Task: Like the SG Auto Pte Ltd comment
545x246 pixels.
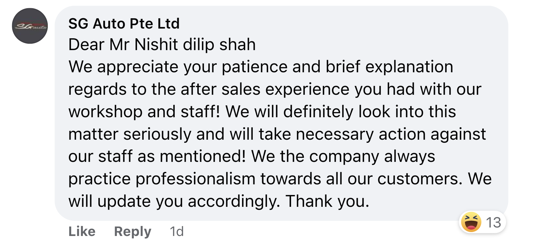Action: coord(82,231)
